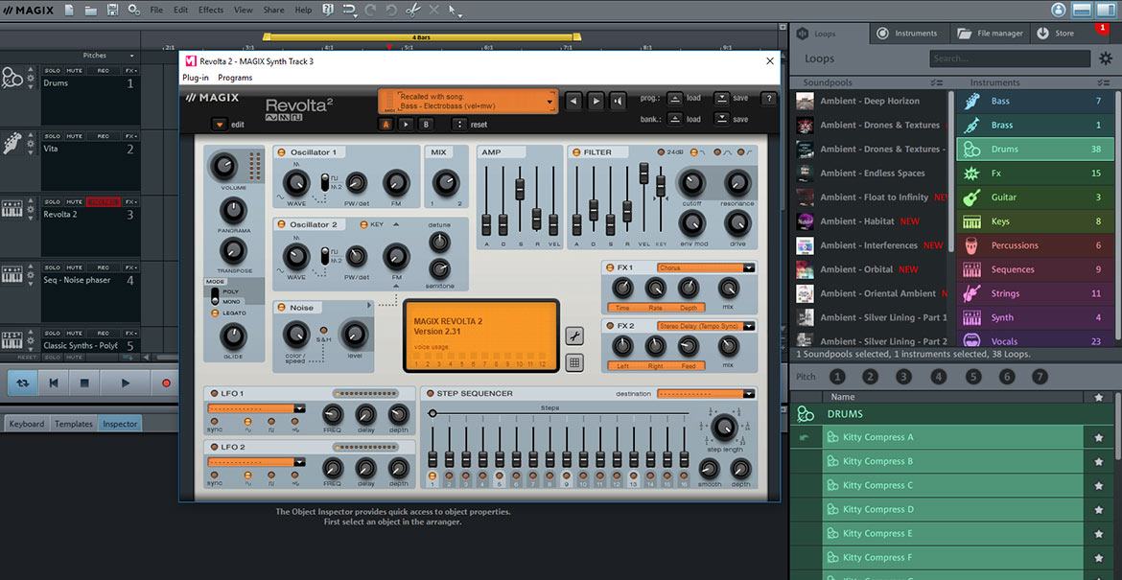The width and height of the screenshot is (1122, 580).
Task: Save the project with the floppy disk icon
Action: click(112, 10)
